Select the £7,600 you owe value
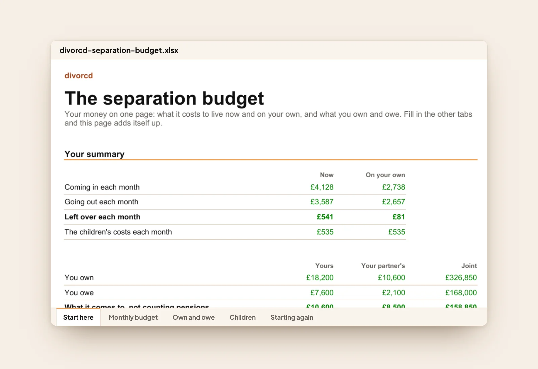Screen dimensions: 538x369 coord(322,293)
